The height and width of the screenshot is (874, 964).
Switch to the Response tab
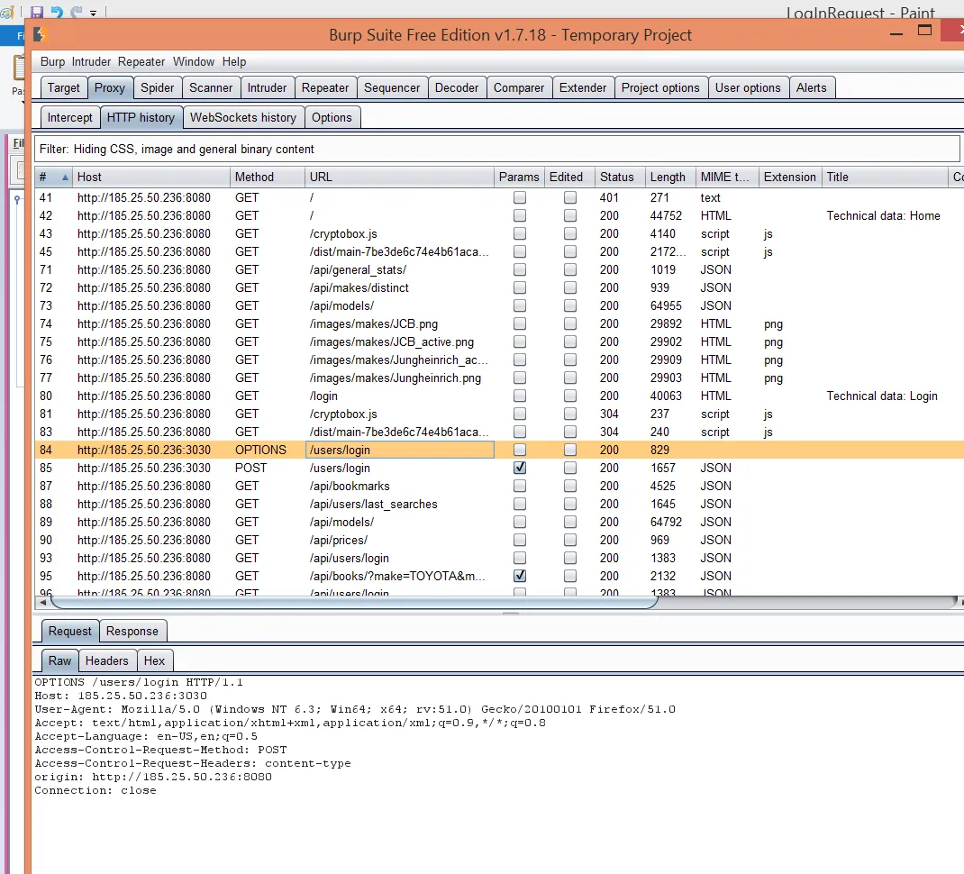point(132,631)
